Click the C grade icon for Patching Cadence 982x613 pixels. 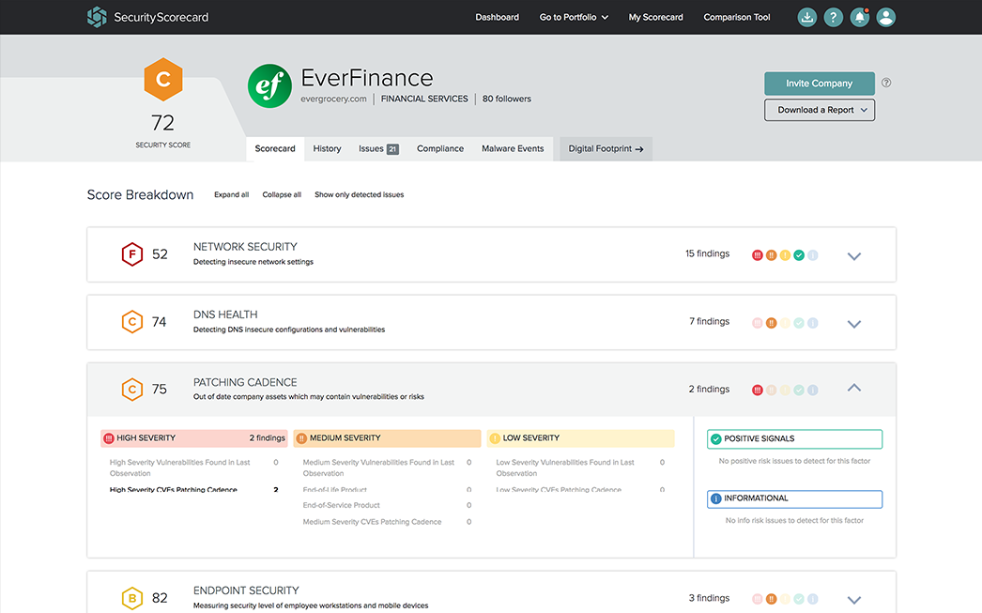coord(132,390)
